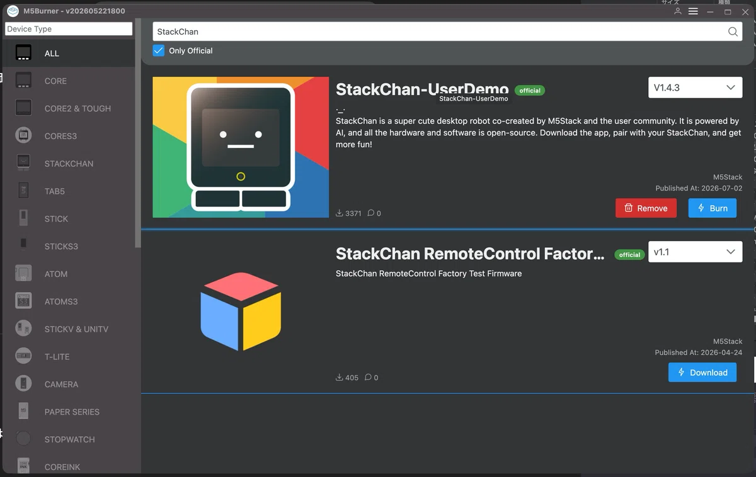Select the CAMERA device icon
Viewport: 756px width, 477px height.
pyautogui.click(x=23, y=384)
